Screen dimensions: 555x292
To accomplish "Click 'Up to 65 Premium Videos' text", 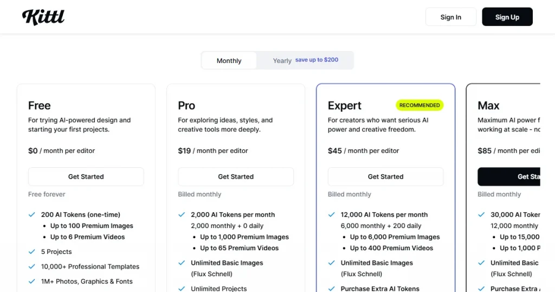I will [x=239, y=248].
